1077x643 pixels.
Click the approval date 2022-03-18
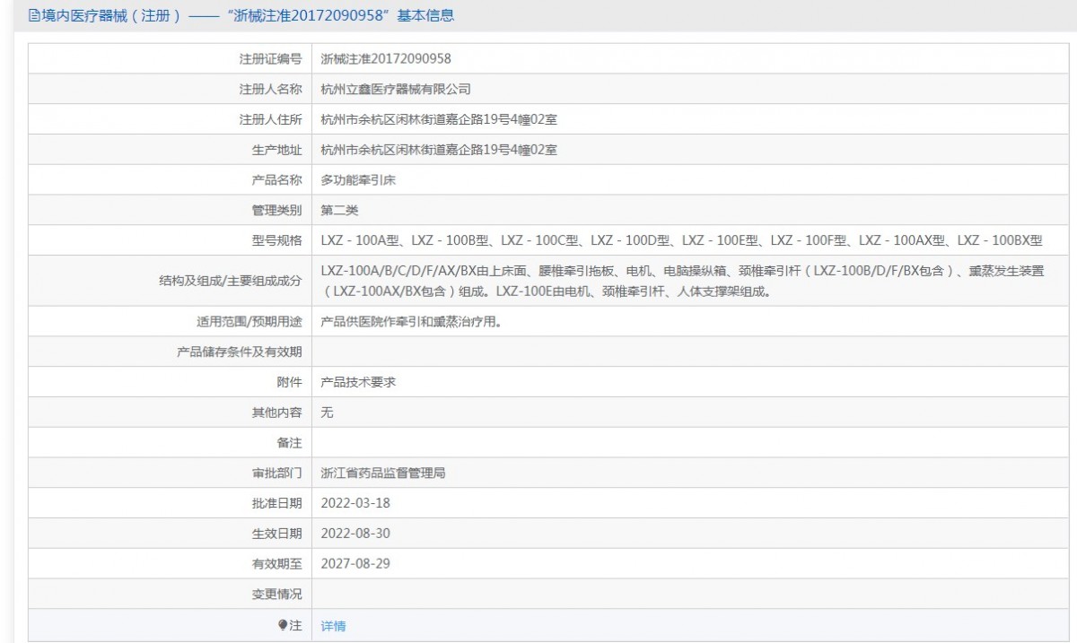click(x=355, y=503)
